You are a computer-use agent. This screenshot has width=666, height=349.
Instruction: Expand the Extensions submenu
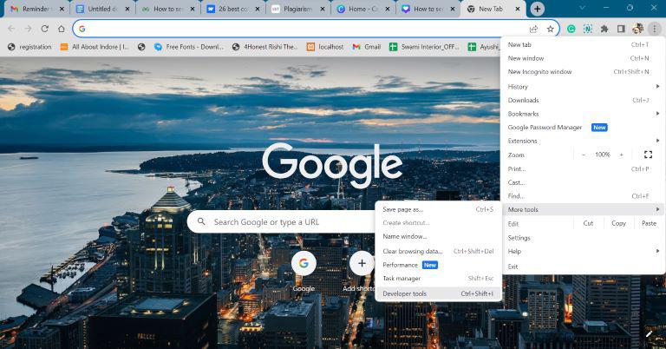[583, 142]
